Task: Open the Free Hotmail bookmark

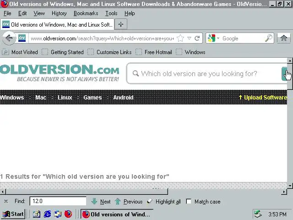Action: [154, 52]
